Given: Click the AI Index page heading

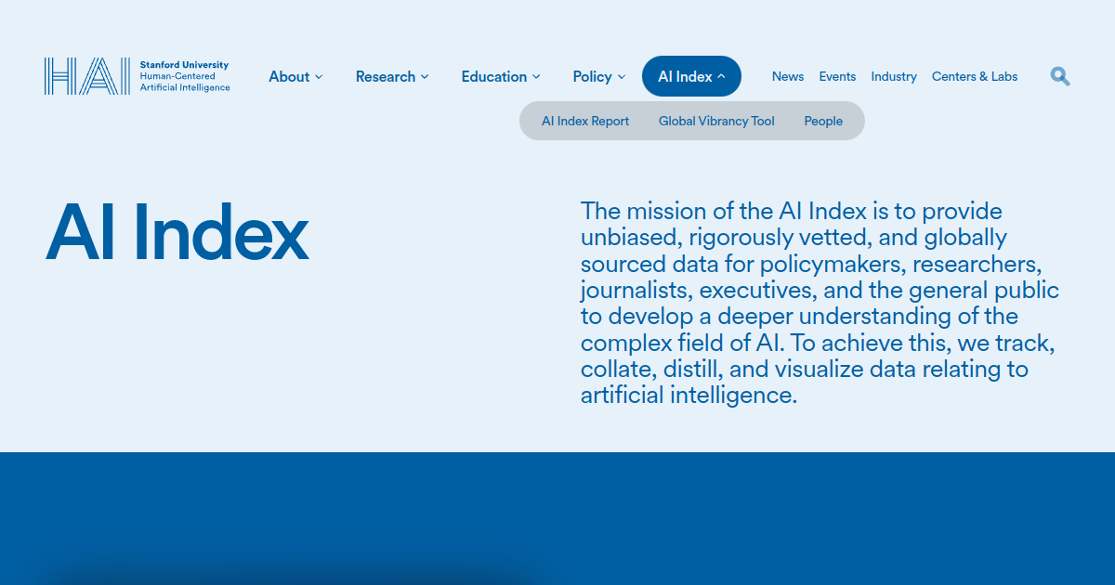Looking at the screenshot, I should click(177, 231).
